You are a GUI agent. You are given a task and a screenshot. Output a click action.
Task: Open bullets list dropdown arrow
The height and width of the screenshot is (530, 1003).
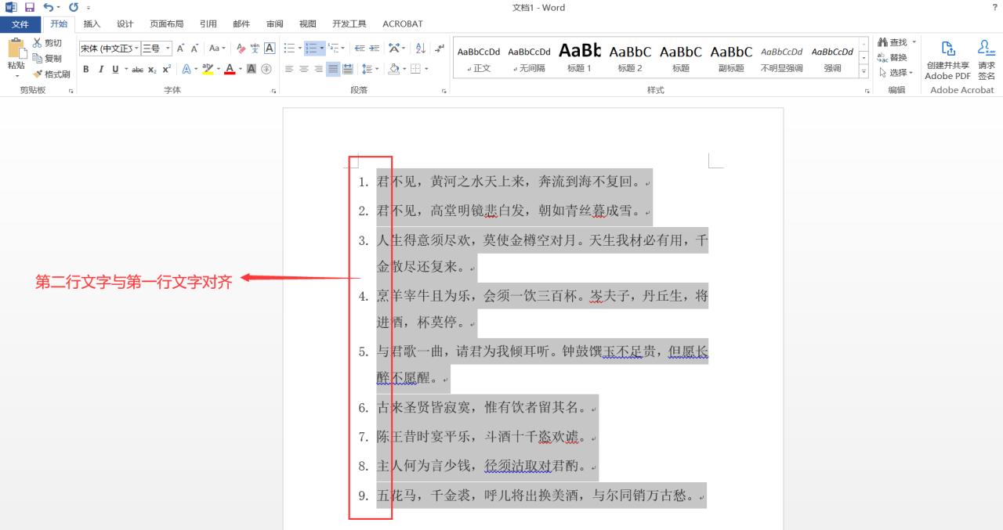click(x=299, y=49)
